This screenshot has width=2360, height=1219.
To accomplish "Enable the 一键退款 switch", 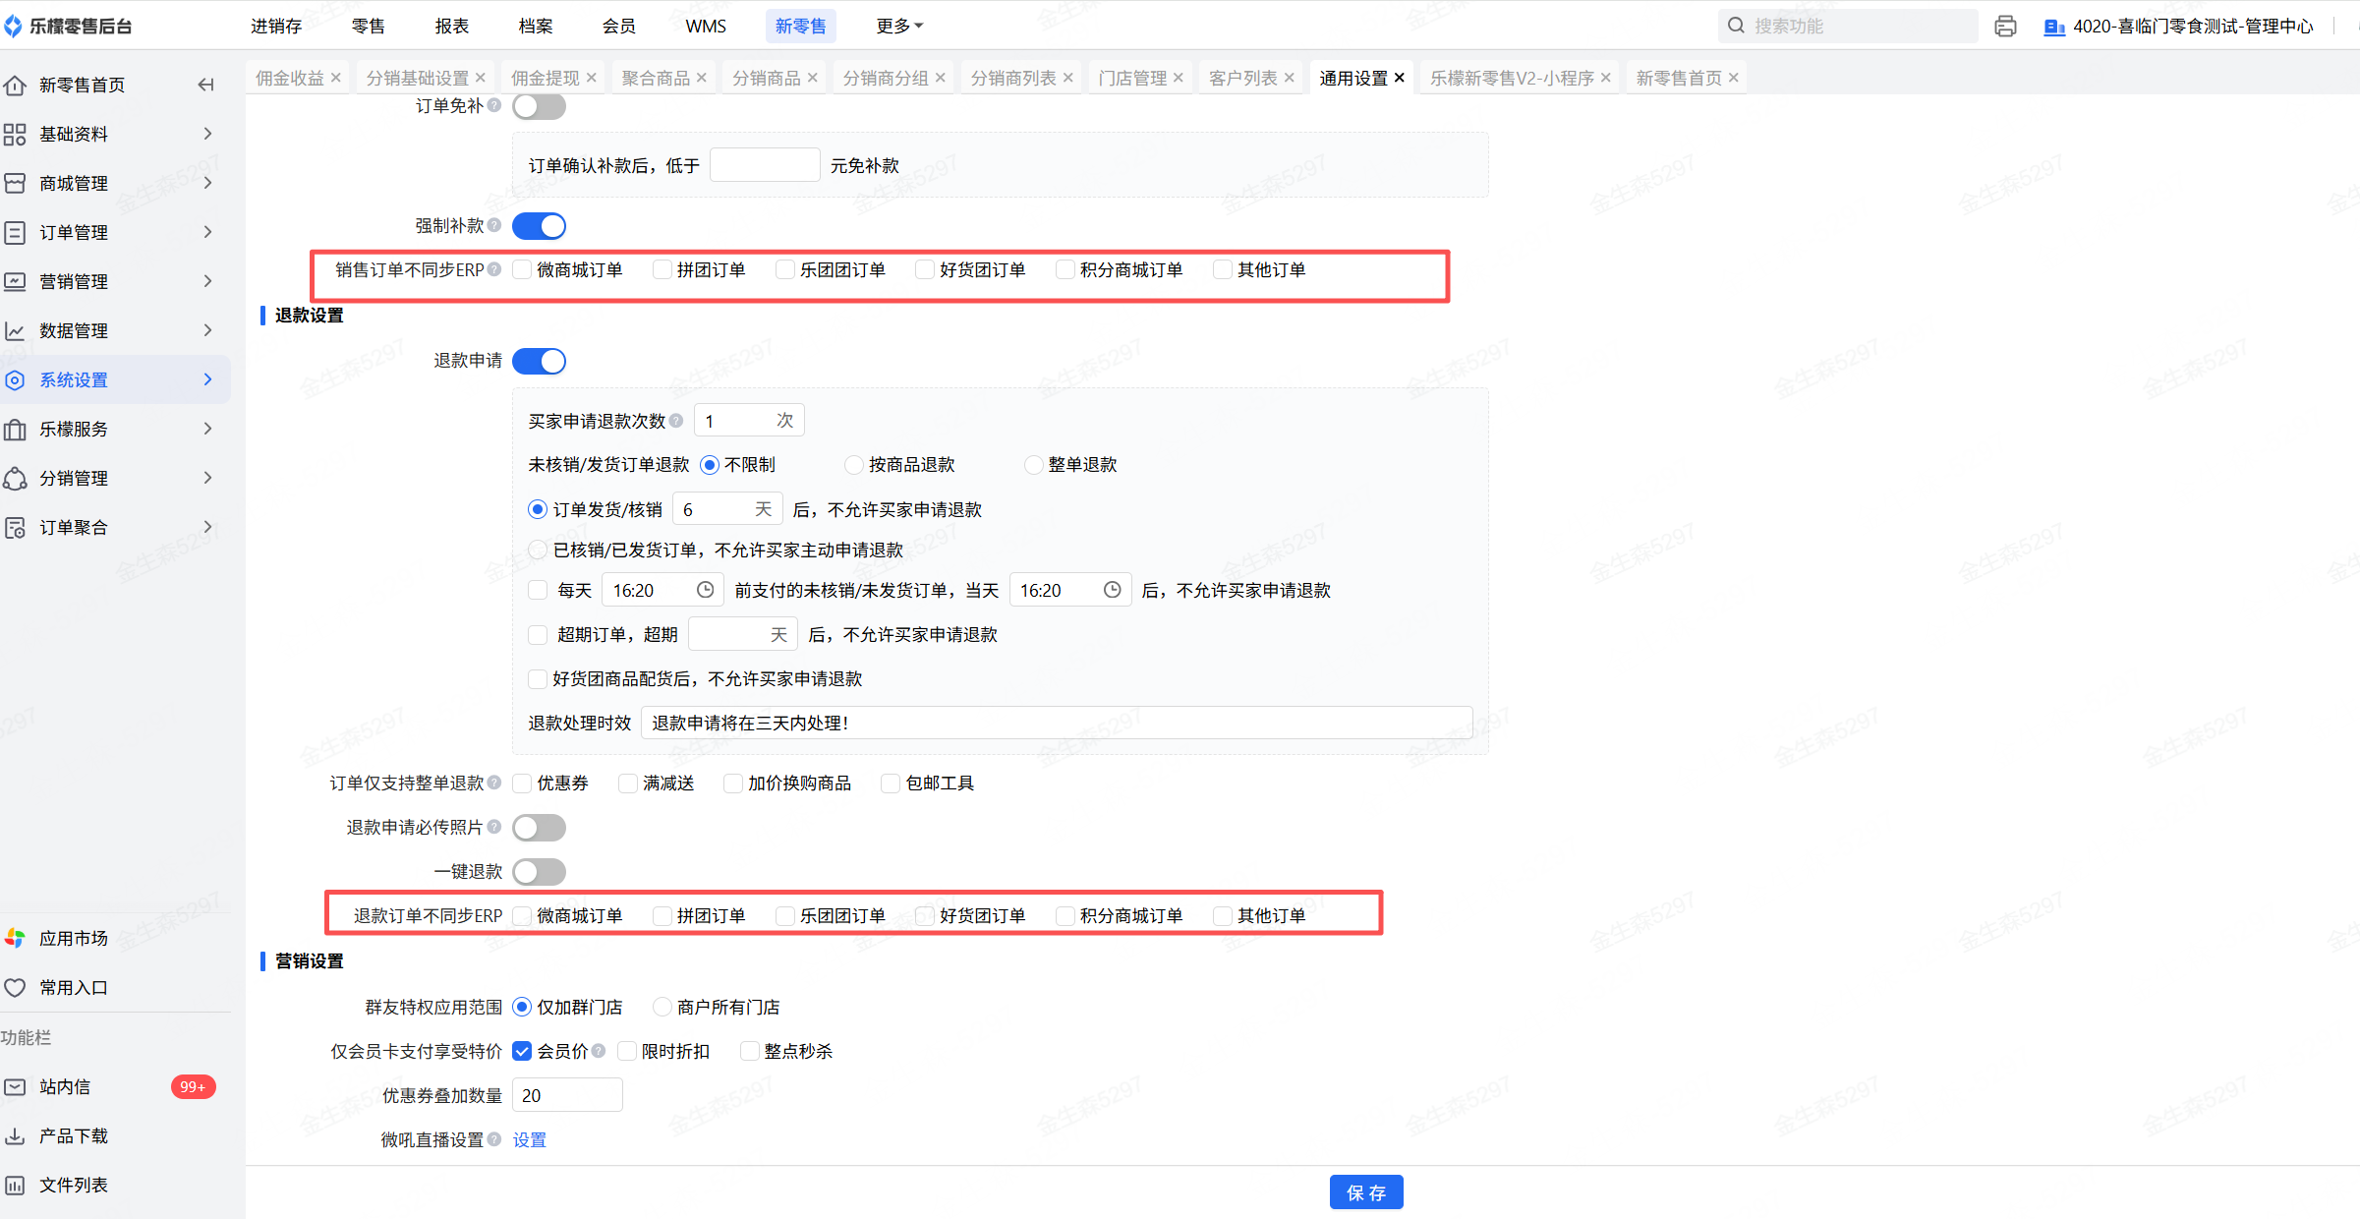I will point(539,871).
